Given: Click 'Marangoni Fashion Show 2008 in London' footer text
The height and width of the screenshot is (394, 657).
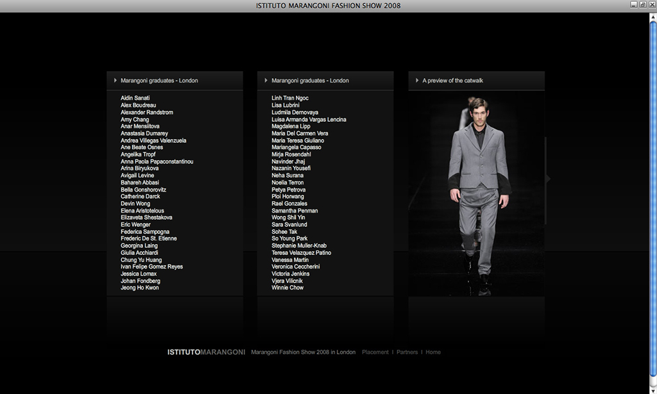Looking at the screenshot, I should tap(303, 352).
